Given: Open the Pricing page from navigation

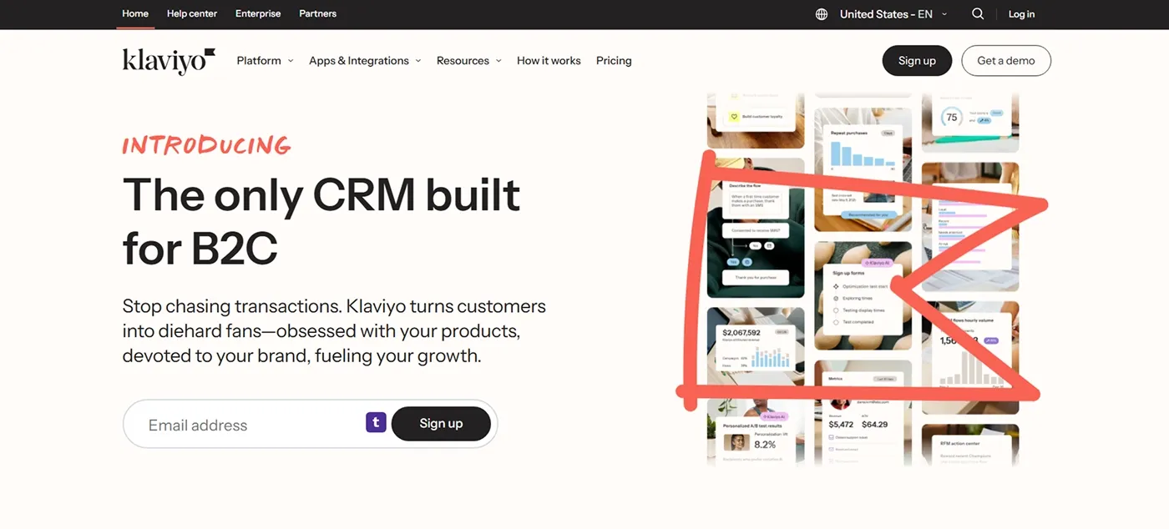Looking at the screenshot, I should point(614,61).
